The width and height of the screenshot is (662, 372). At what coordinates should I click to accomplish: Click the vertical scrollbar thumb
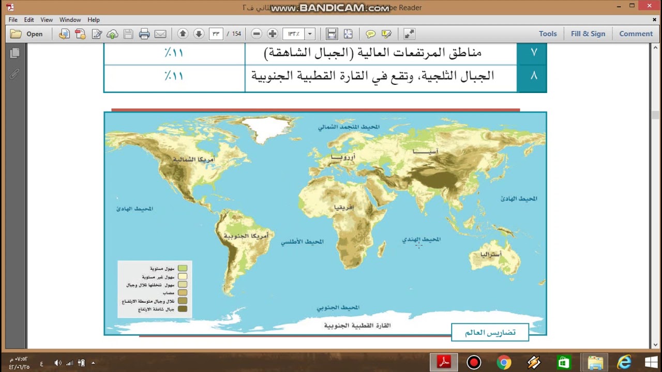[x=655, y=115]
